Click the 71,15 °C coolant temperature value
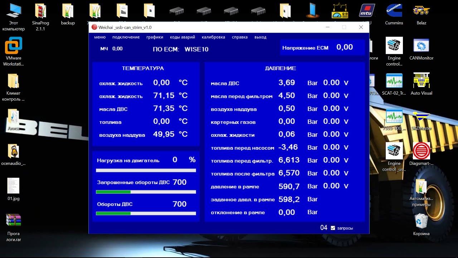The width and height of the screenshot is (458, 258). (164, 96)
